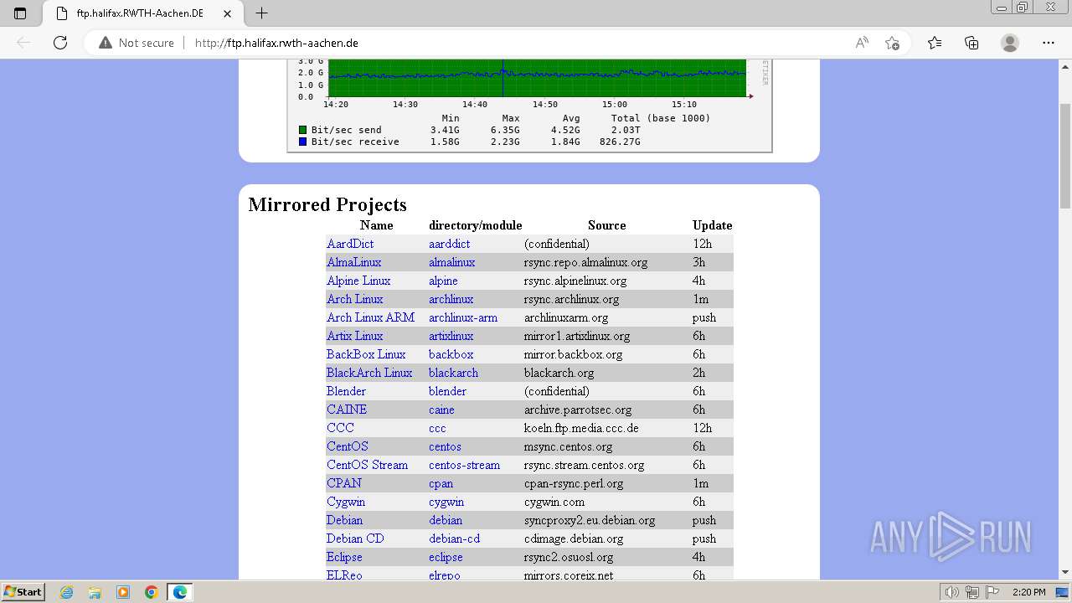Open the Collections icon
This screenshot has width=1072, height=603.
971,43
